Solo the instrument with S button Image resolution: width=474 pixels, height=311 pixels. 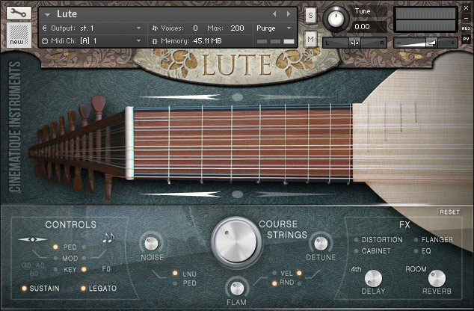pos(310,15)
